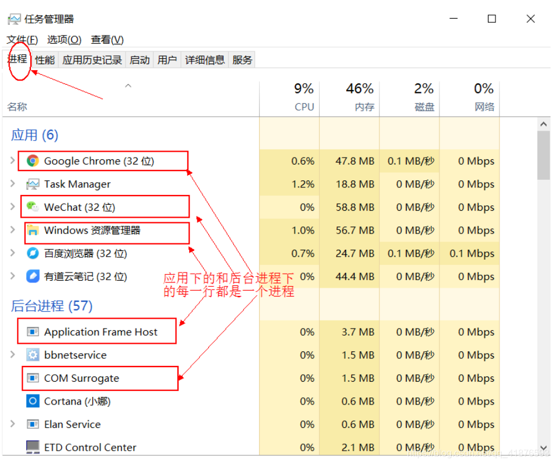This screenshot has height=464, width=555.
Task: Expand the Elan Service process row
Action: point(12,424)
